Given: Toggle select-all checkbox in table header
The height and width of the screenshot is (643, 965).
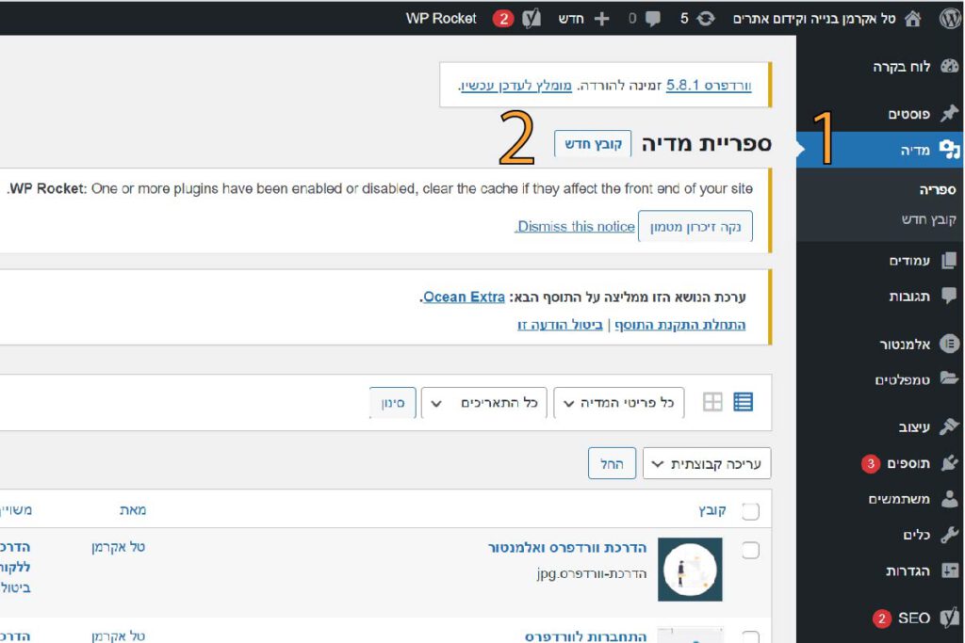Looking at the screenshot, I should 750,511.
